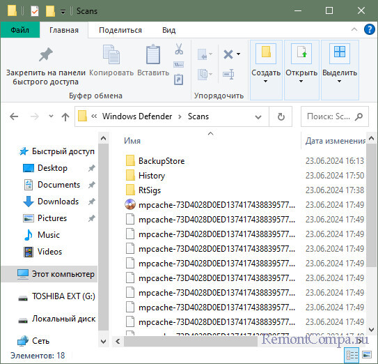
Task: Click the Copy path icon
Action: 179,64
